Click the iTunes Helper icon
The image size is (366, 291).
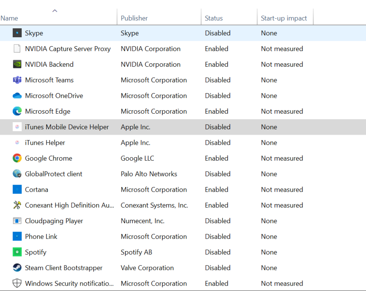17,142
